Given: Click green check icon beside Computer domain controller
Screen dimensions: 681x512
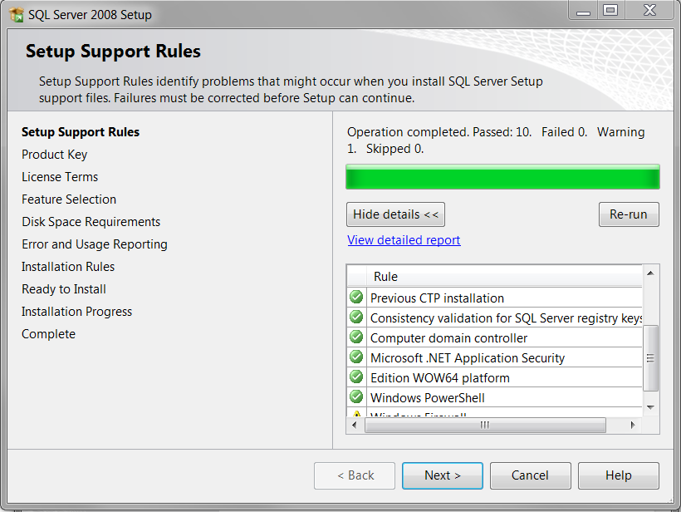Looking at the screenshot, I should (356, 337).
